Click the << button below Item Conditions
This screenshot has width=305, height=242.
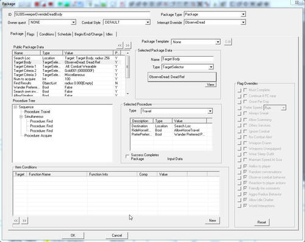coord(16,221)
